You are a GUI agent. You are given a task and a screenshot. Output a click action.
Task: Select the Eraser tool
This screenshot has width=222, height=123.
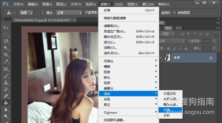coord(6,96)
